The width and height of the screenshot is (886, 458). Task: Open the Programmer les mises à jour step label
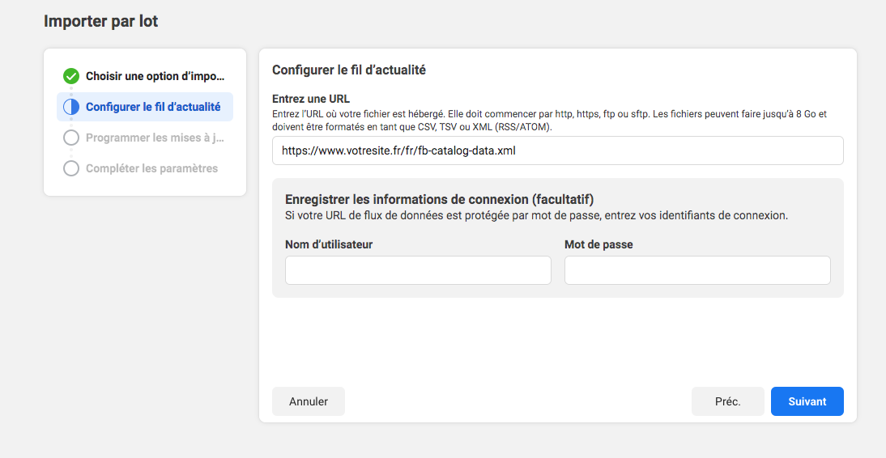(155, 138)
